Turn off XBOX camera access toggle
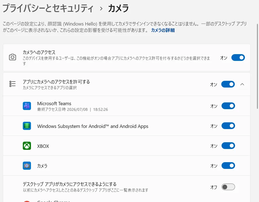The height and width of the screenshot is (202, 259). tap(228, 146)
